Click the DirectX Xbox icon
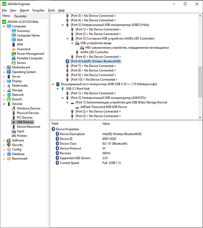Image resolution: width=203 pixels, height=228 pixels. [x=9, y=99]
